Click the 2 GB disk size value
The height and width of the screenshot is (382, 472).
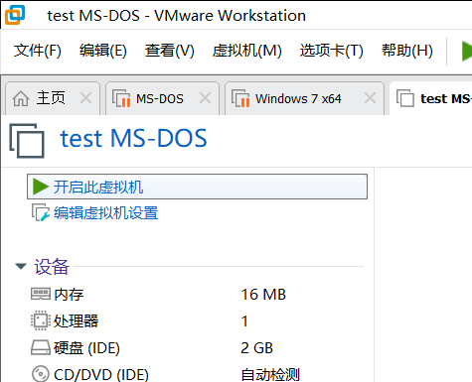pyautogui.click(x=256, y=348)
